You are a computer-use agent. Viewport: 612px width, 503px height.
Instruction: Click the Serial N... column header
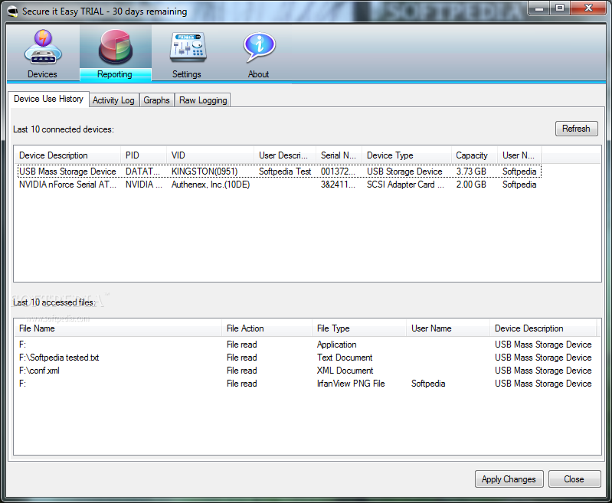coord(339,155)
